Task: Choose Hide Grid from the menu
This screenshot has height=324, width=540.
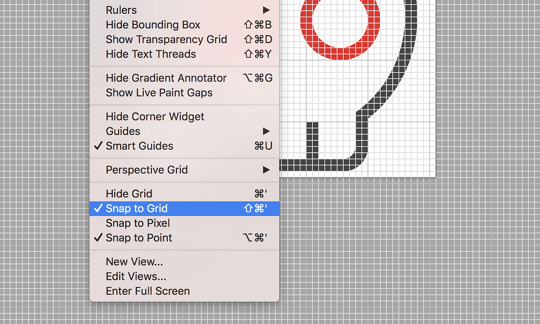Action: [x=184, y=194]
